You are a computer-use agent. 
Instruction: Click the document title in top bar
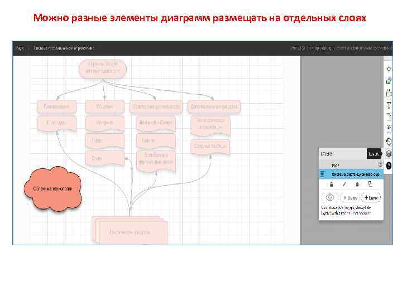(x=64, y=48)
